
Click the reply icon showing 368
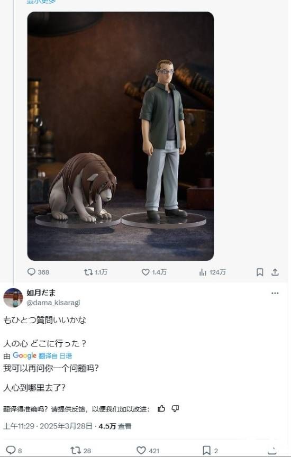click(x=31, y=272)
